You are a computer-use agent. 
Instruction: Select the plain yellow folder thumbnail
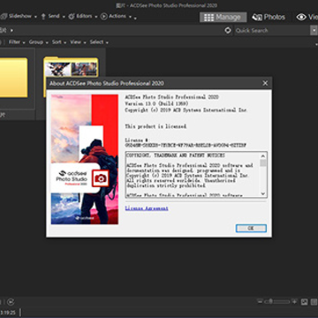[x=13, y=78]
